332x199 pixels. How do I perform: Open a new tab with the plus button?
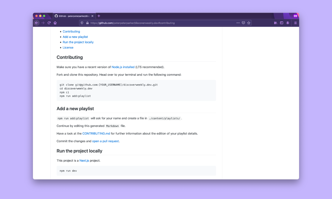point(99,16)
